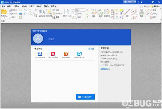
Task: Open the Edit (编辑) menu
Action: point(9,6)
